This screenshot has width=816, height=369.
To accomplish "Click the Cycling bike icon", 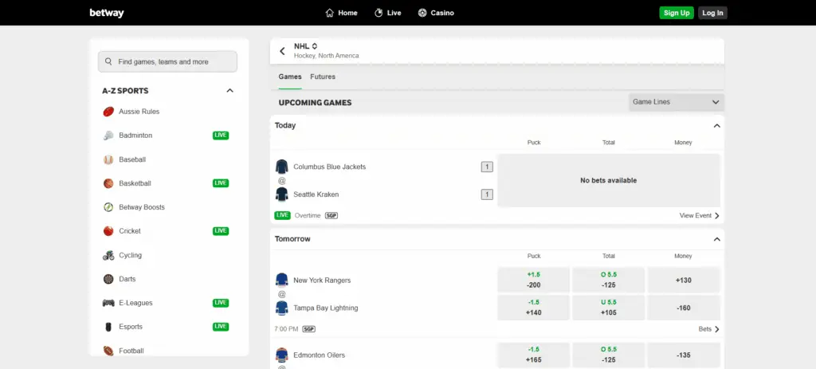I will (x=108, y=255).
